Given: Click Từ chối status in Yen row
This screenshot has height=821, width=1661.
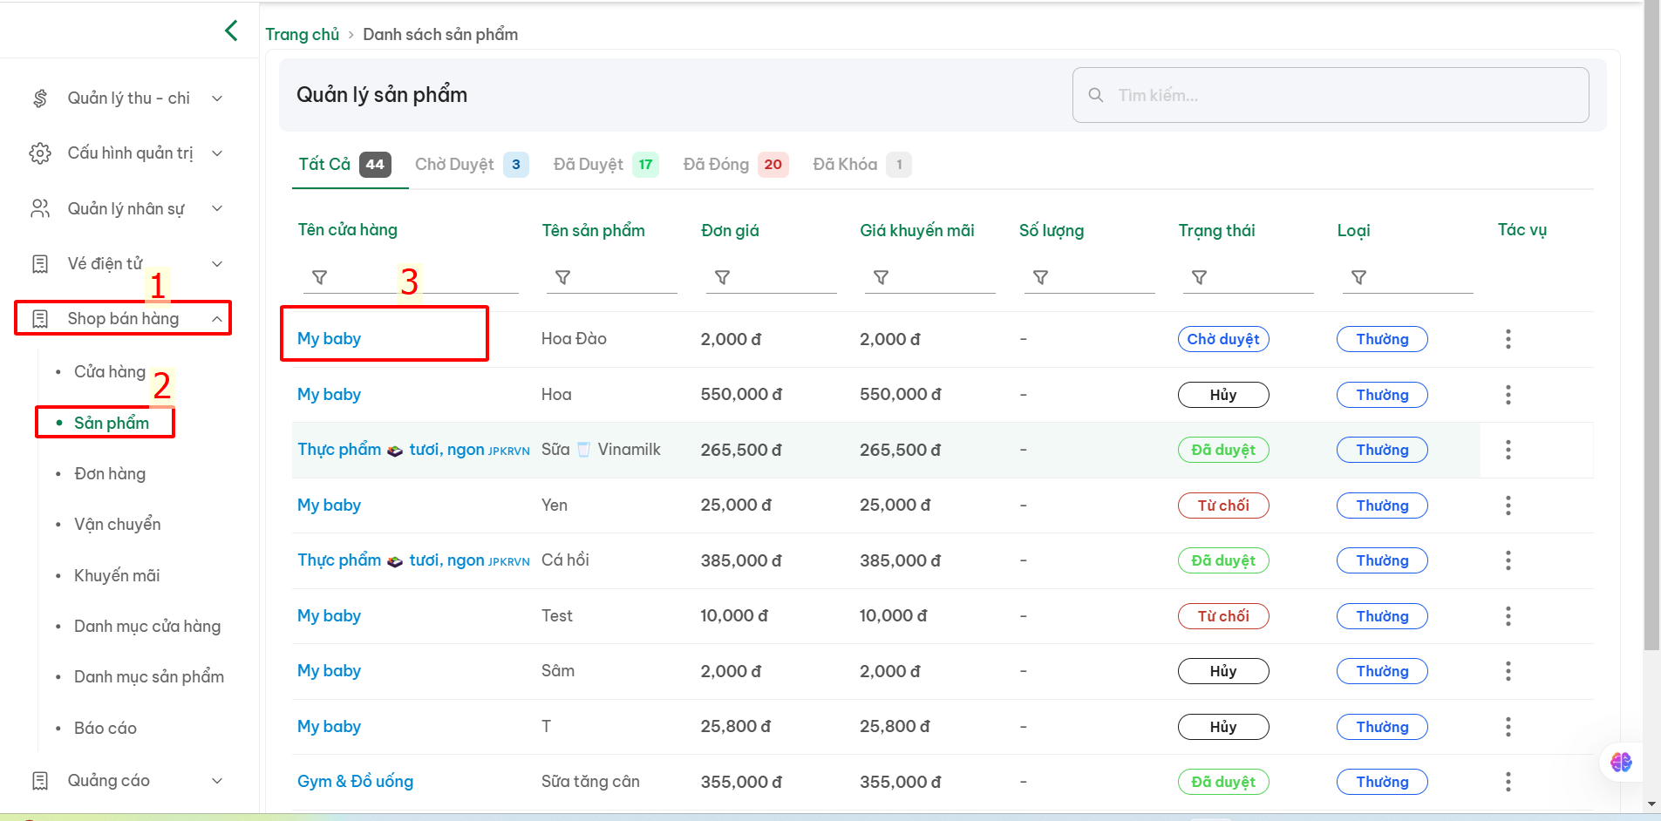Looking at the screenshot, I should [1223, 505].
